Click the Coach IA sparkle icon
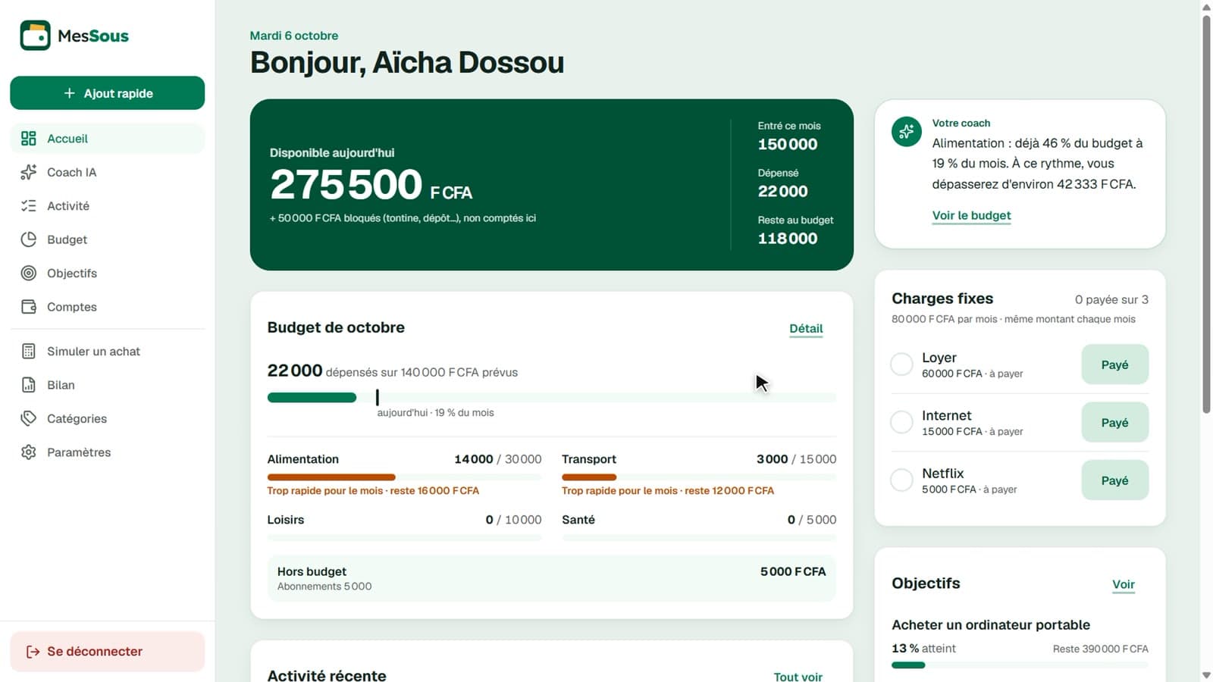This screenshot has width=1213, height=682. coord(29,172)
